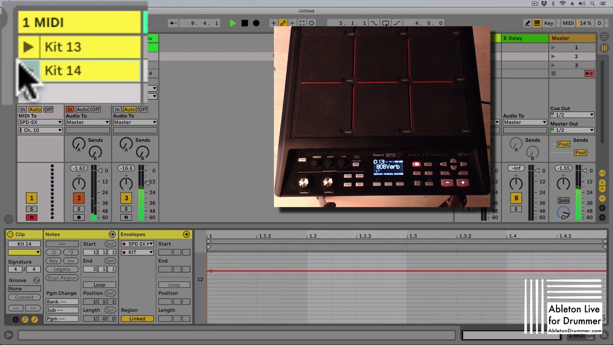
Task: Open the macOS Wi-Fi status icon
Action: (x=563, y=4)
